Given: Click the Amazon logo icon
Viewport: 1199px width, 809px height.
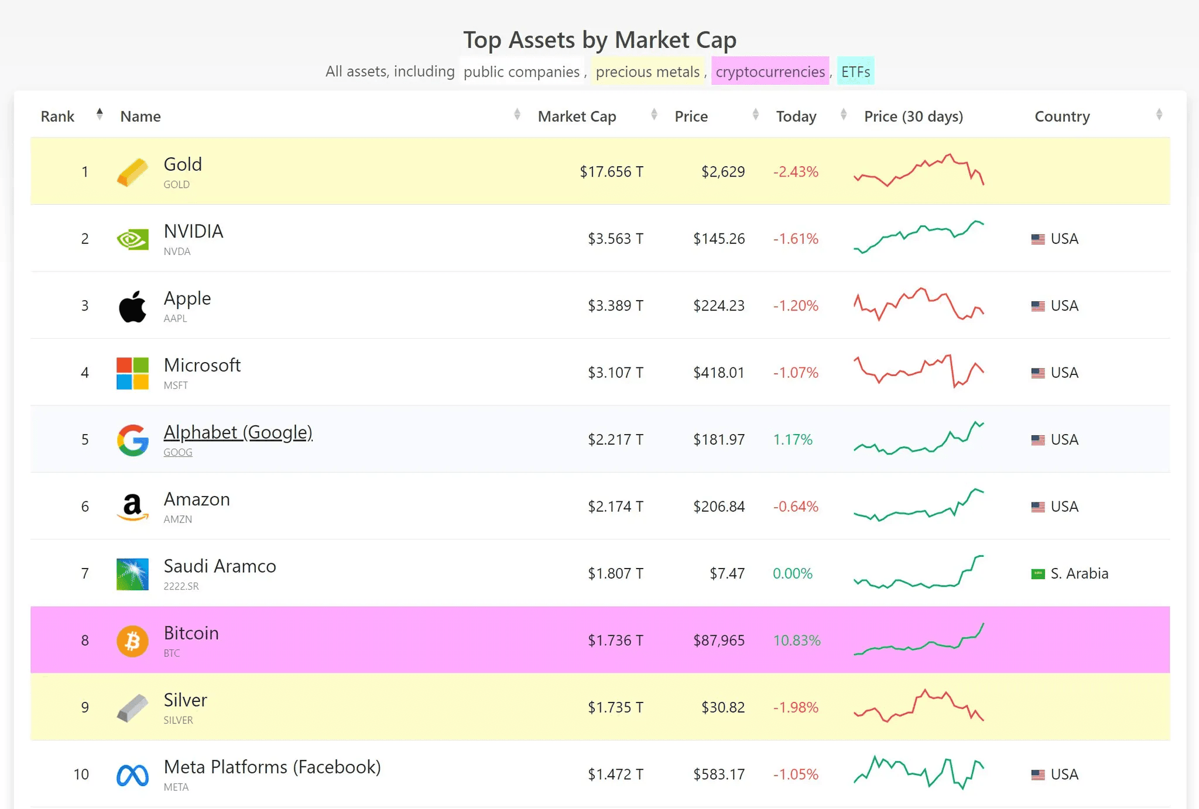Looking at the screenshot, I should pyautogui.click(x=132, y=507).
